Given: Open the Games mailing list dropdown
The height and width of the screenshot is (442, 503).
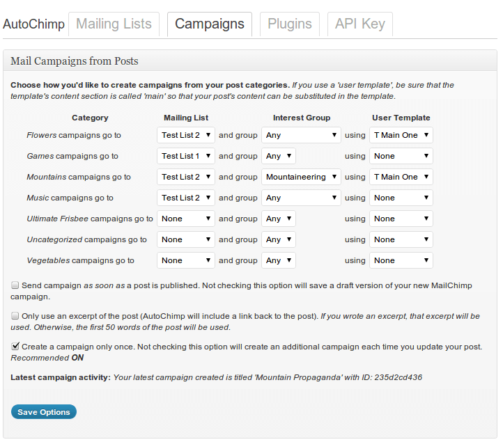Looking at the screenshot, I should click(x=186, y=156).
